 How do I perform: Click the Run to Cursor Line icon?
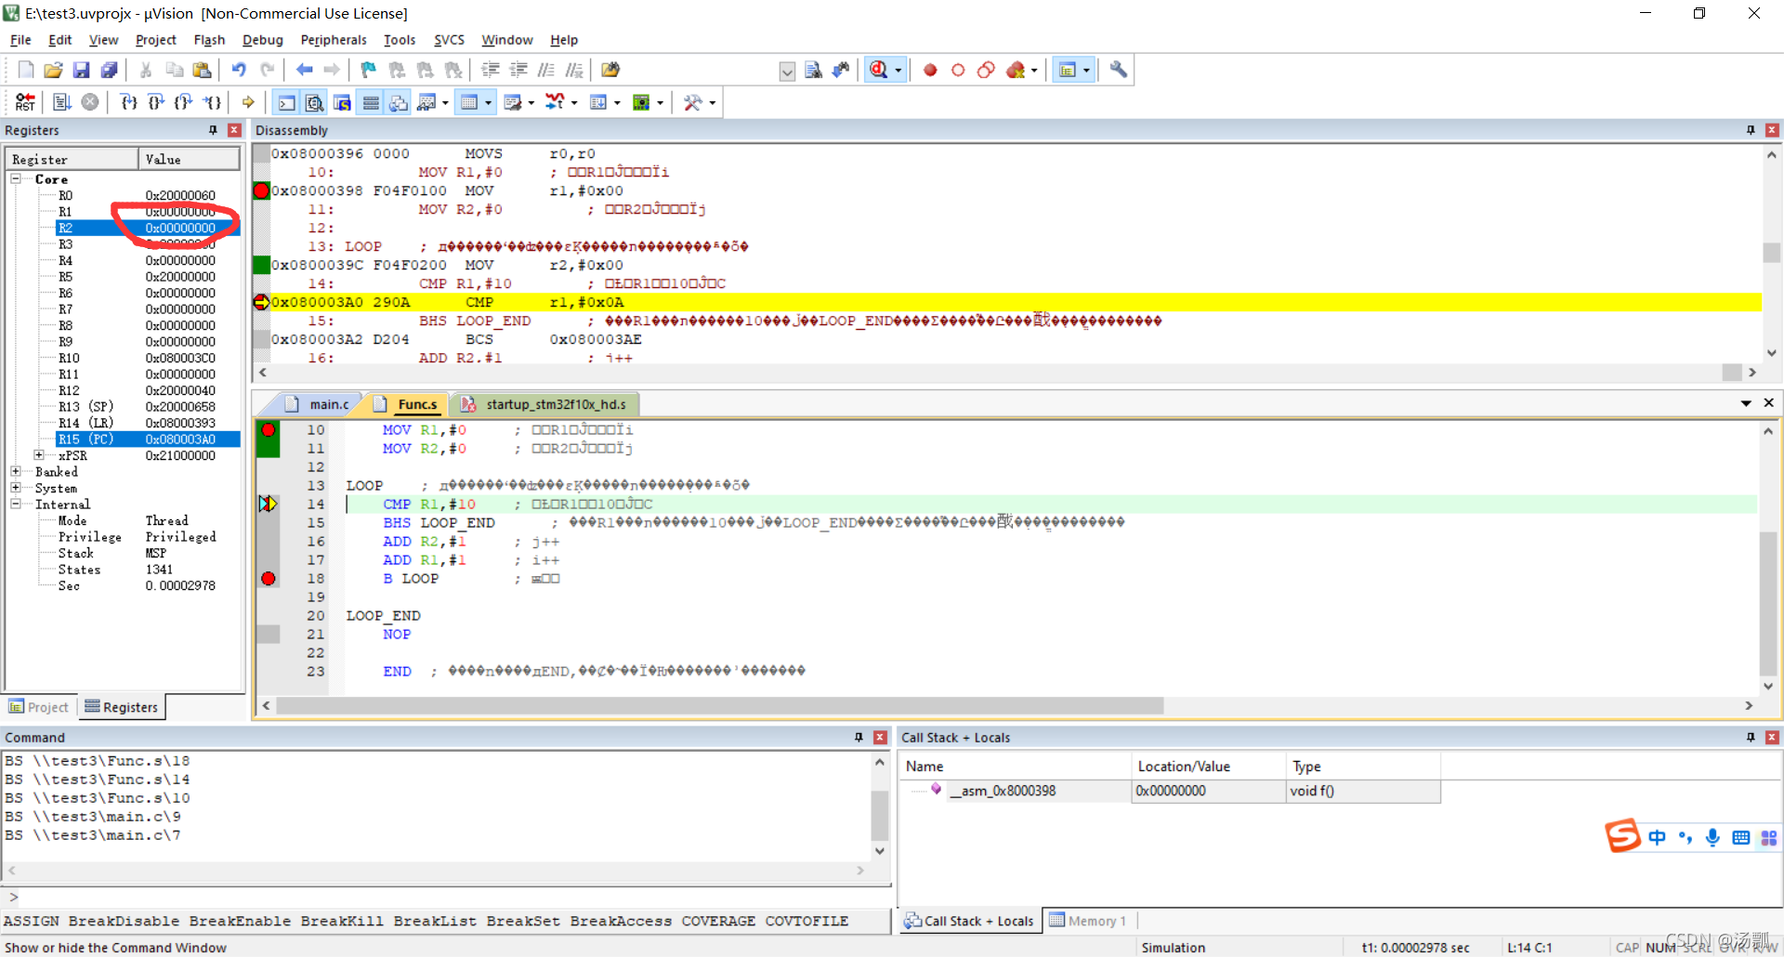point(213,102)
